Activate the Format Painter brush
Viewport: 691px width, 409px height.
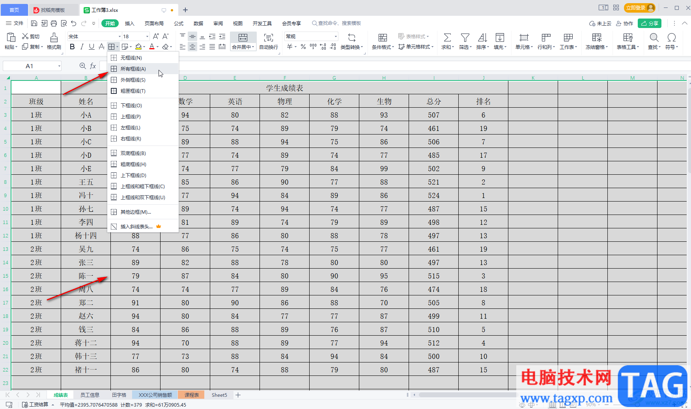click(x=54, y=37)
